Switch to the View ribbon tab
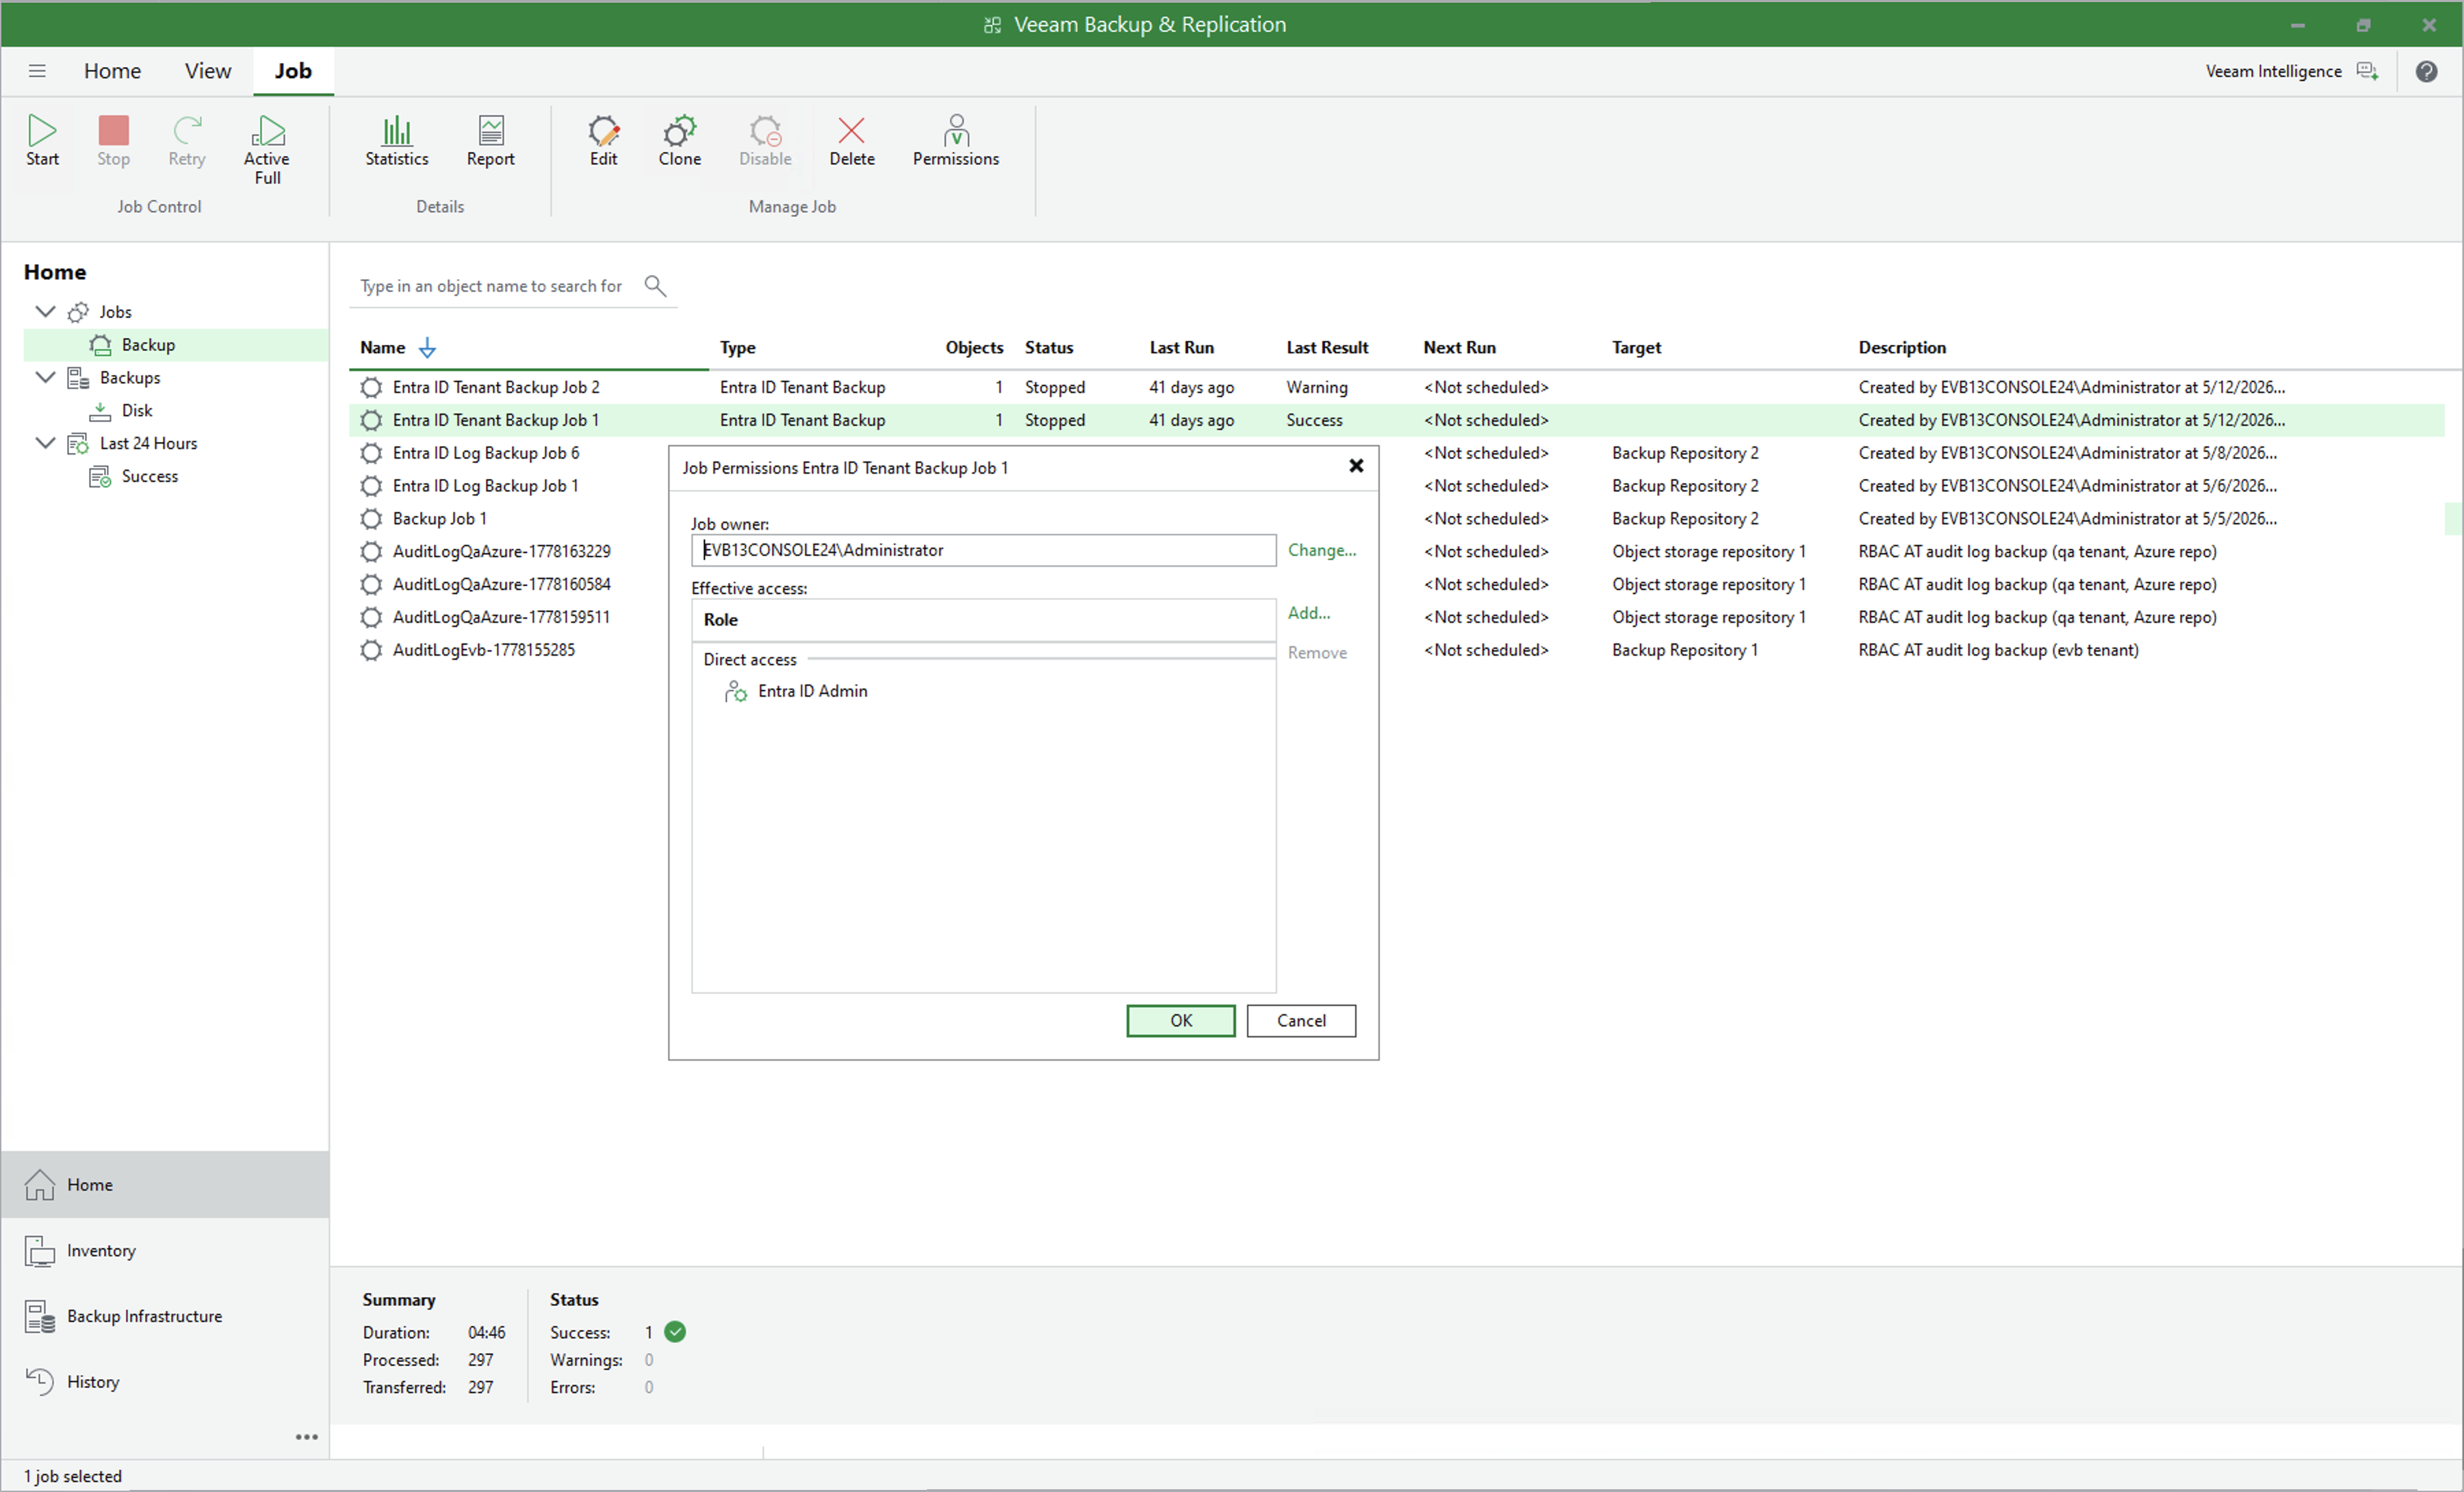This screenshot has width=2464, height=1492. pyautogui.click(x=207, y=71)
